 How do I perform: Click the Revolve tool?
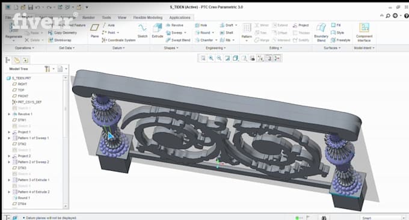point(174,25)
